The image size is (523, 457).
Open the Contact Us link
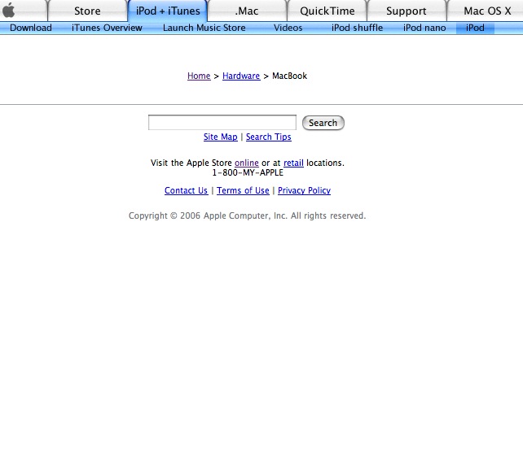click(x=186, y=190)
